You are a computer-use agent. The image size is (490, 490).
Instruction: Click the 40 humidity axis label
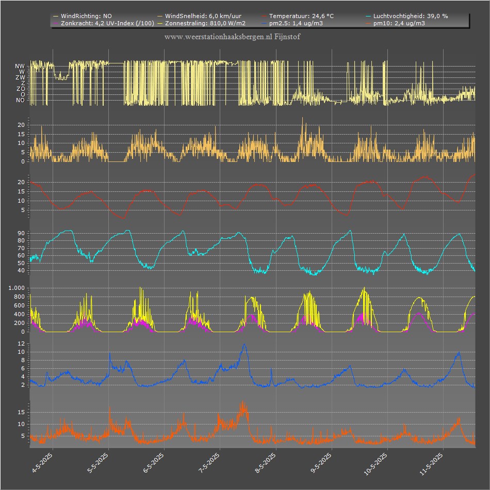(21, 270)
